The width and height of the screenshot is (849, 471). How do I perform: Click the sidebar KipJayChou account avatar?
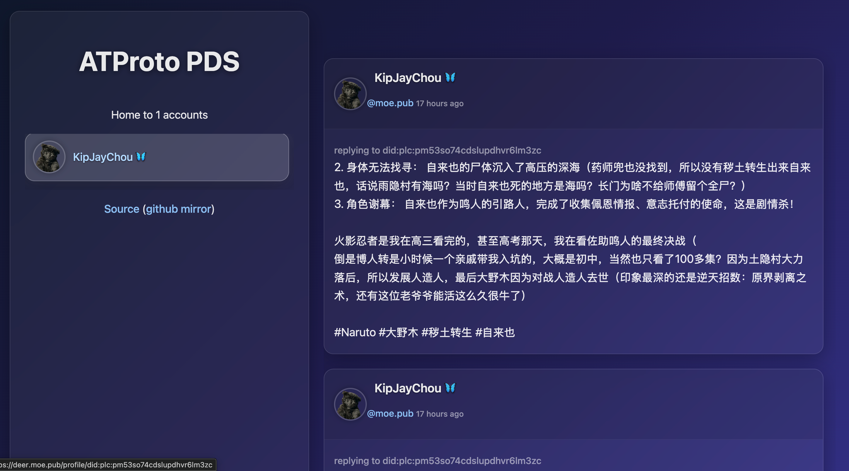click(49, 157)
